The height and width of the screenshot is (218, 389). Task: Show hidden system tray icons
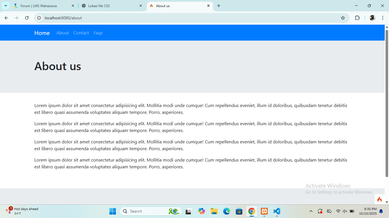[311, 211]
